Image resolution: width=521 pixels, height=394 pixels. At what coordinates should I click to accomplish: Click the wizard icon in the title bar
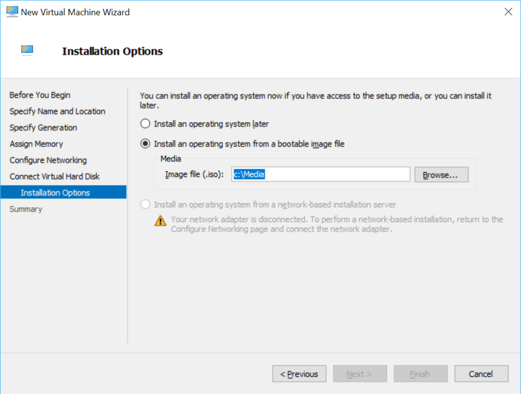(12, 12)
